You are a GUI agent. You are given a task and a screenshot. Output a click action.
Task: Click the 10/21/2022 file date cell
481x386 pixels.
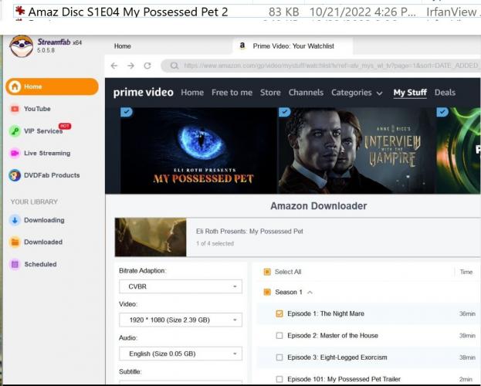coord(363,12)
